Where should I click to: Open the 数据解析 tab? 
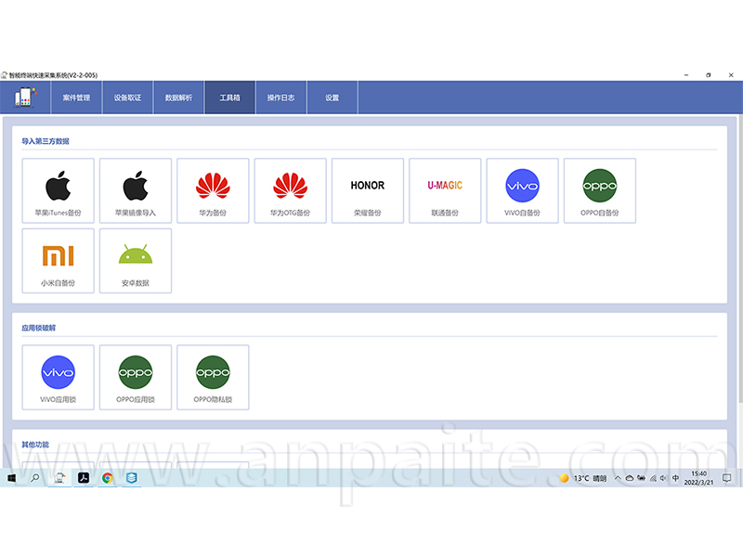[178, 97]
